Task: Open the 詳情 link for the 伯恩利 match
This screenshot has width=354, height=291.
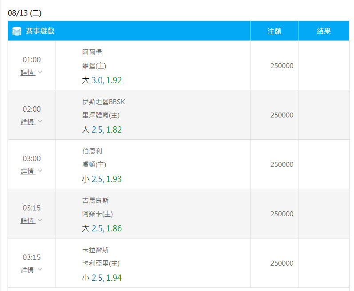Action: [x=28, y=171]
